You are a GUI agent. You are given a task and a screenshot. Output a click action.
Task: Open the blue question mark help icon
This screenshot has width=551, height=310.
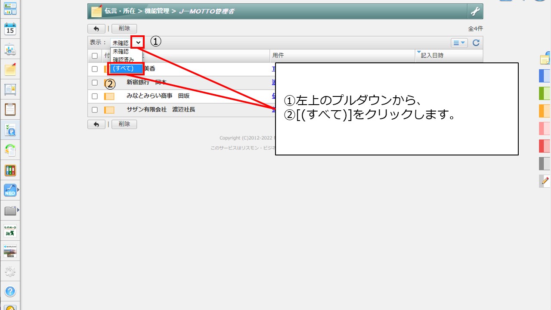coord(10,291)
